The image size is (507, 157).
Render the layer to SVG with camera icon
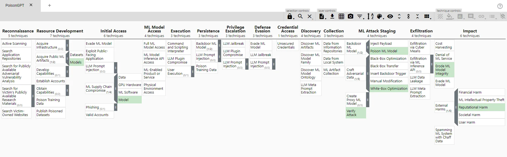pos(351,16)
